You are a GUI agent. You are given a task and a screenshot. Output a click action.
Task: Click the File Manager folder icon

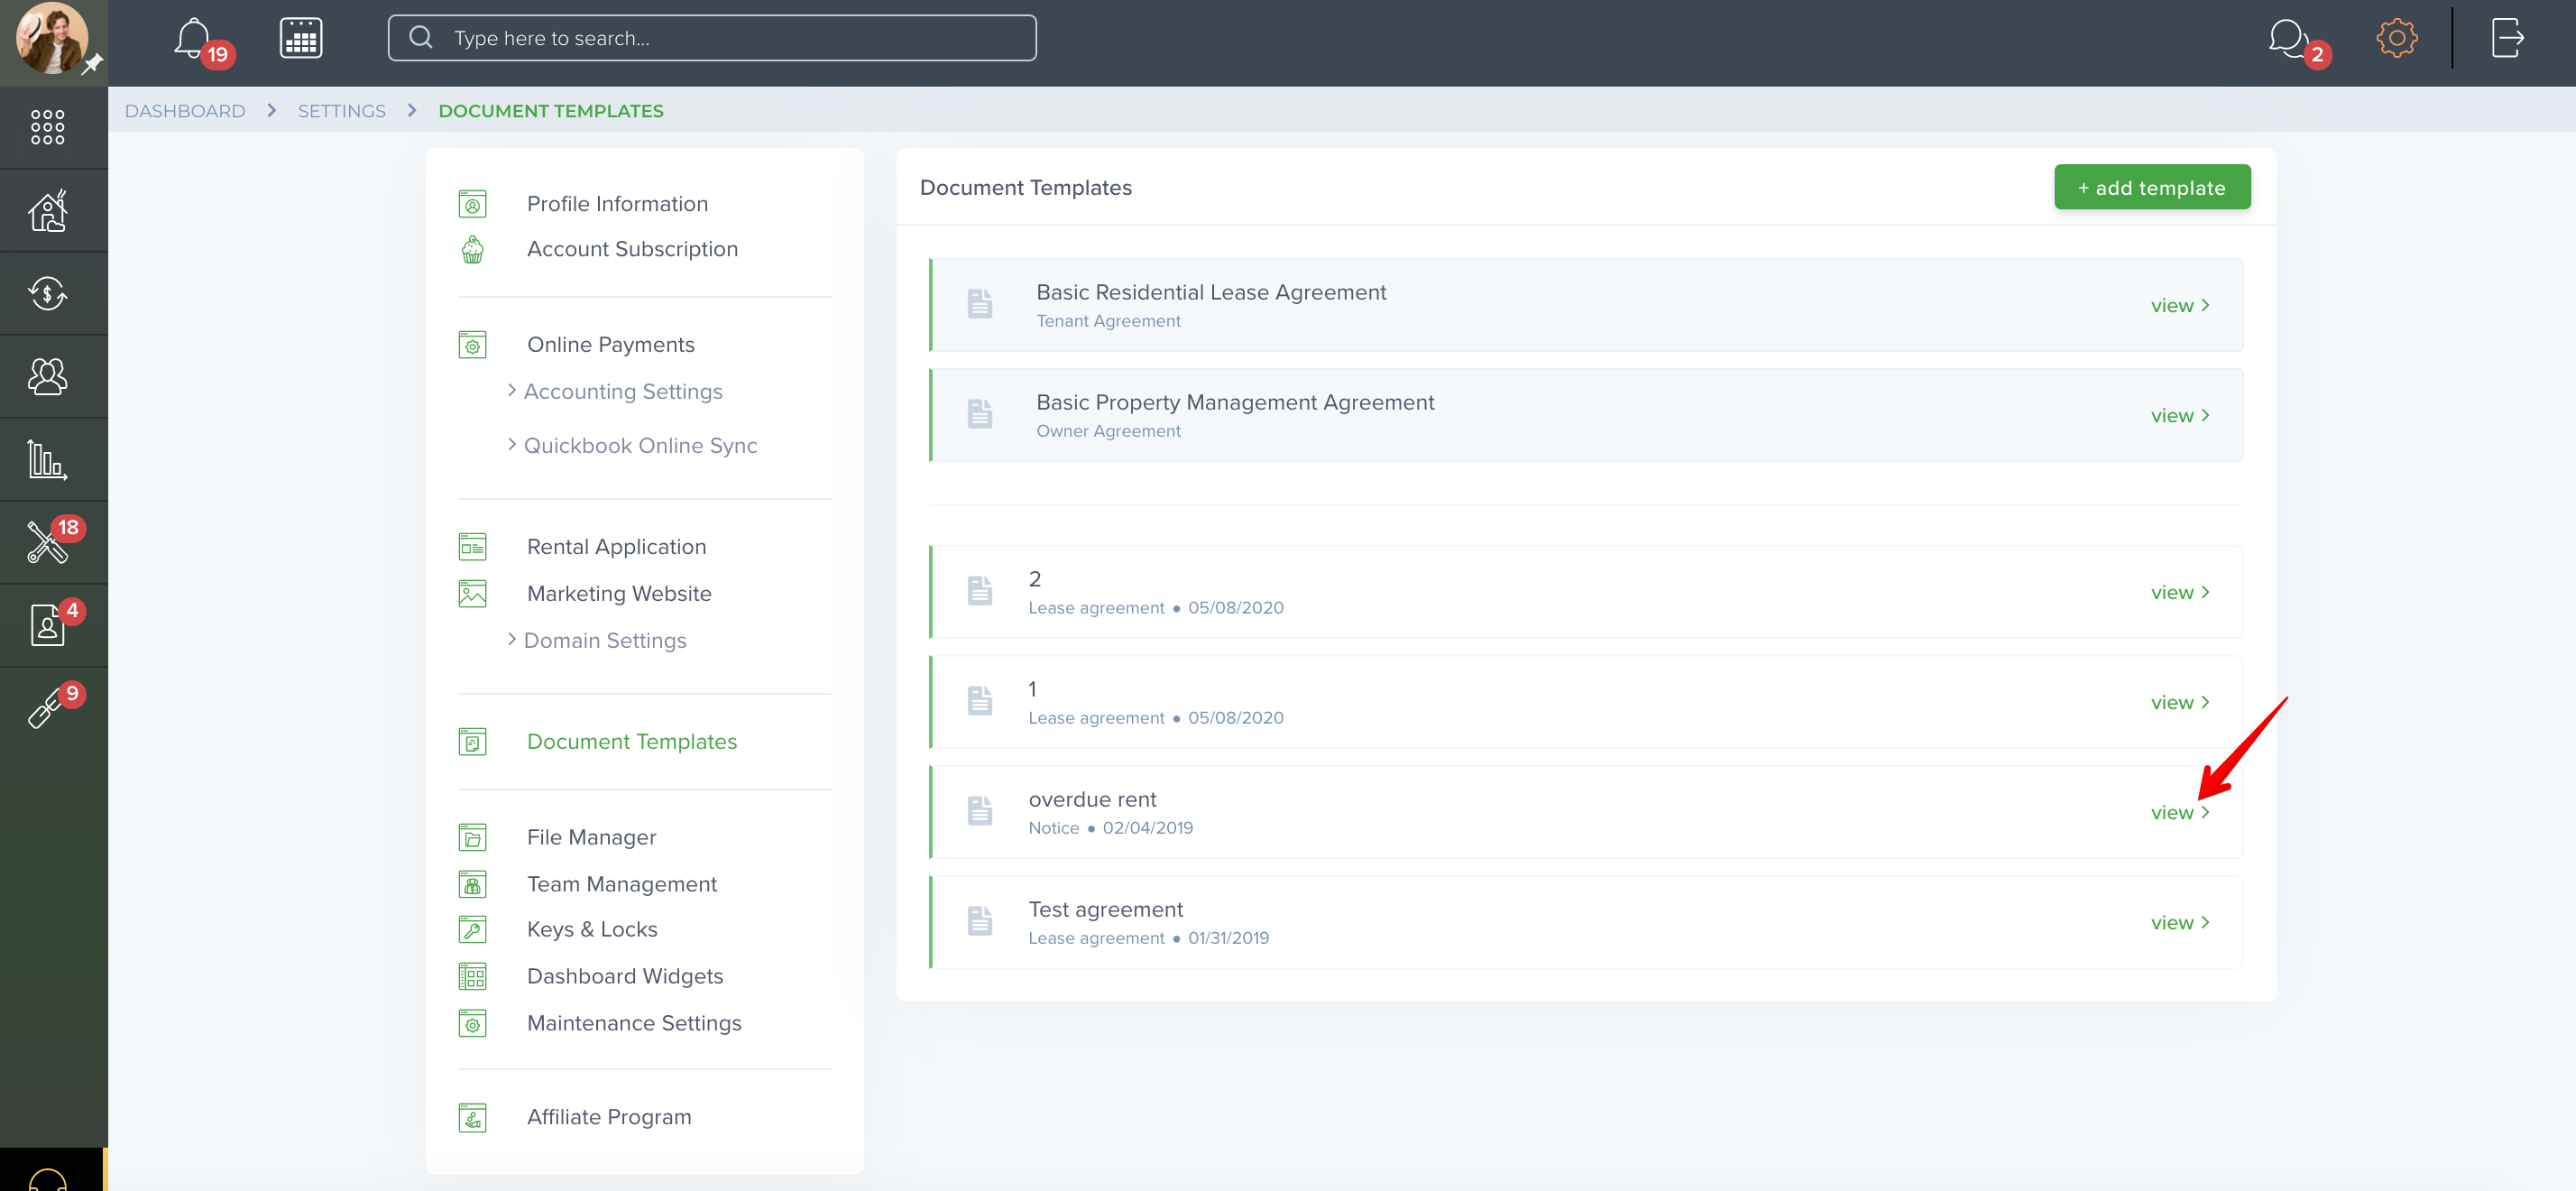472,837
